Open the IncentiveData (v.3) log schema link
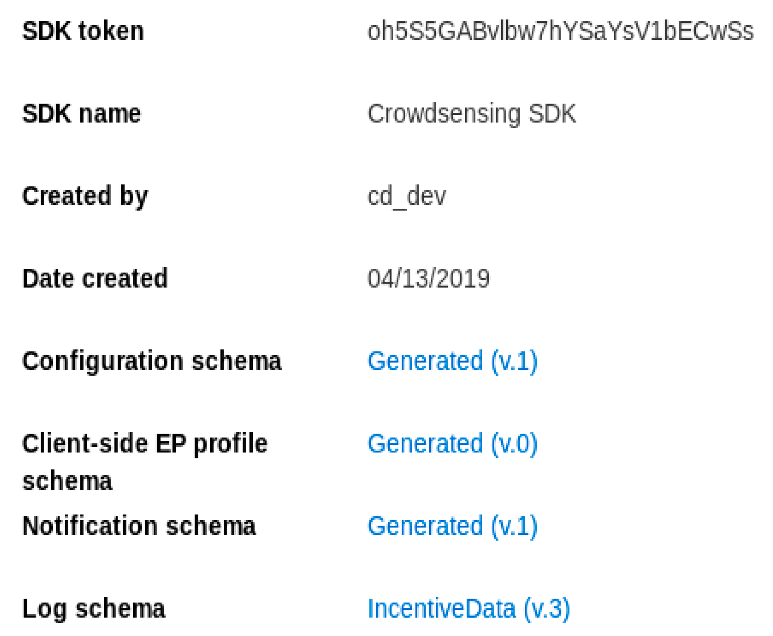Image resolution: width=773 pixels, height=636 pixels. (x=468, y=608)
